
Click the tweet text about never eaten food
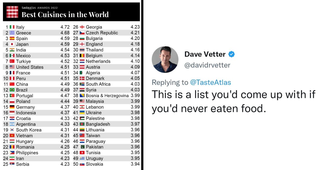click(233, 101)
